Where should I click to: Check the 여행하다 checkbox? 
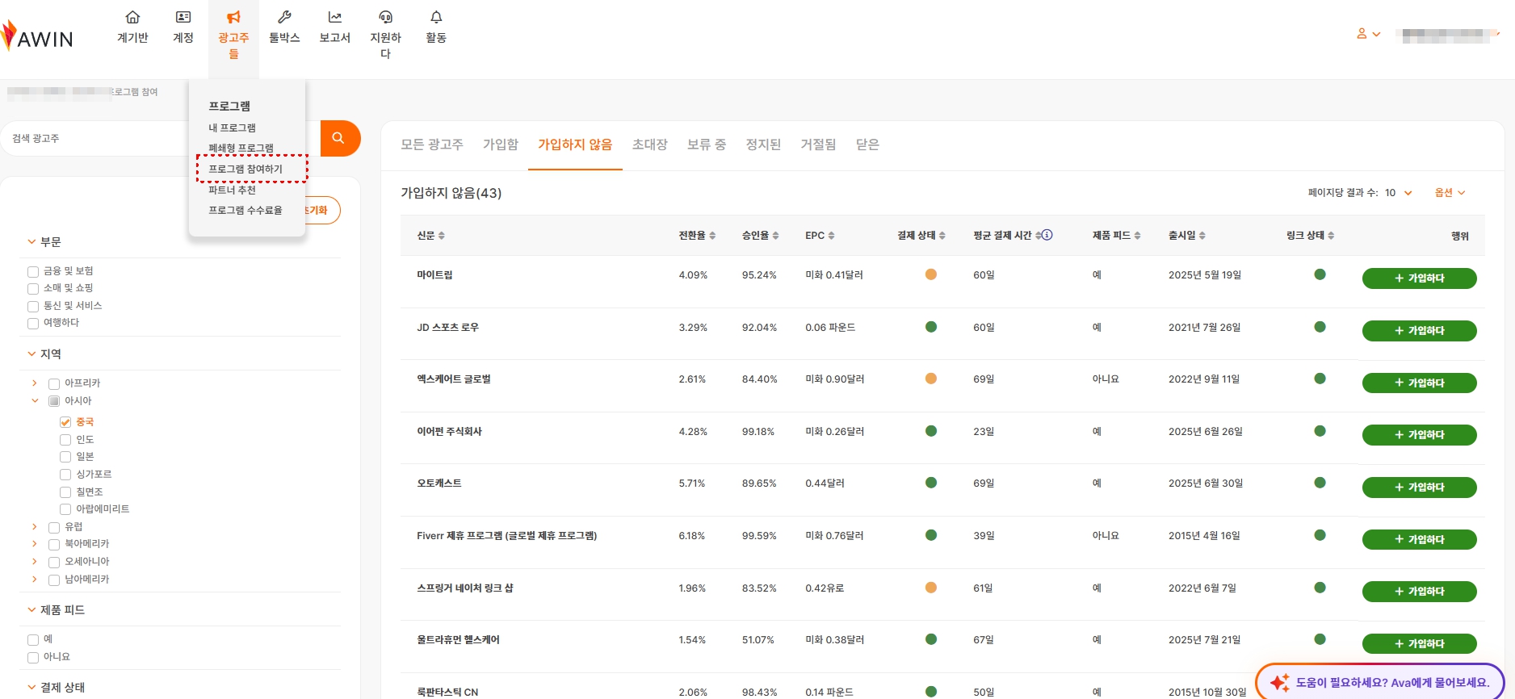pyautogui.click(x=33, y=324)
